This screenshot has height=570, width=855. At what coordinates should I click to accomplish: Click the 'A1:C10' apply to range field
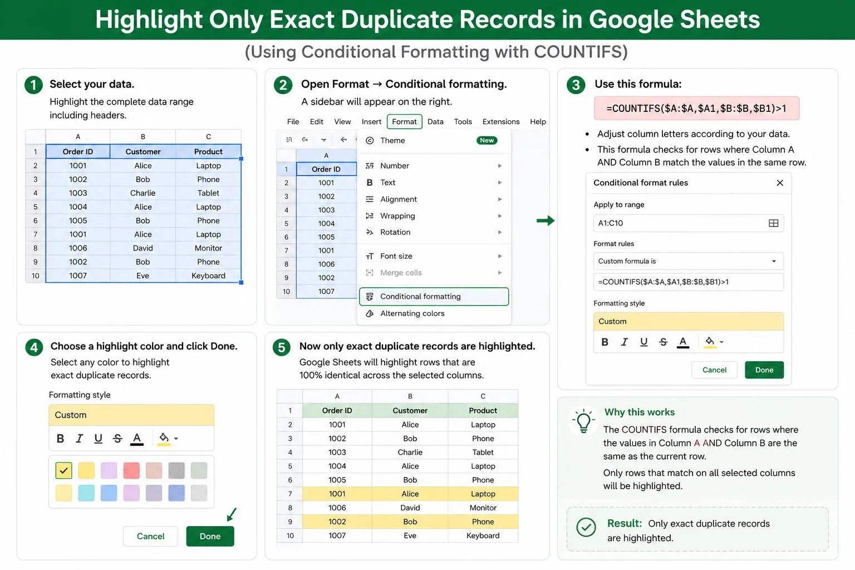[x=689, y=223]
